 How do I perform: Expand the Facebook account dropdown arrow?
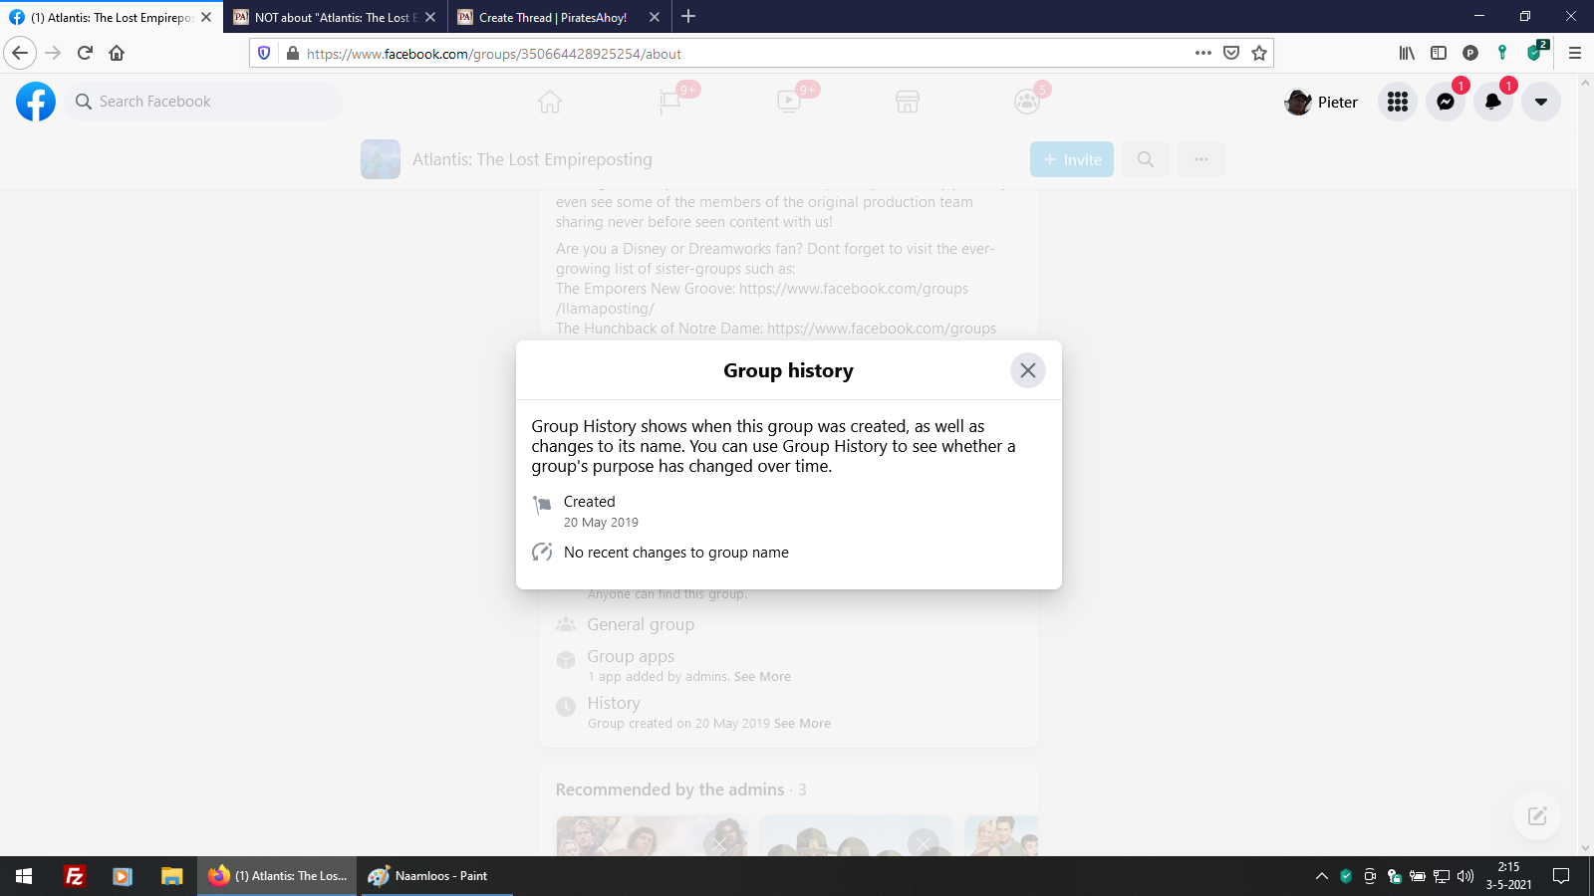point(1541,102)
